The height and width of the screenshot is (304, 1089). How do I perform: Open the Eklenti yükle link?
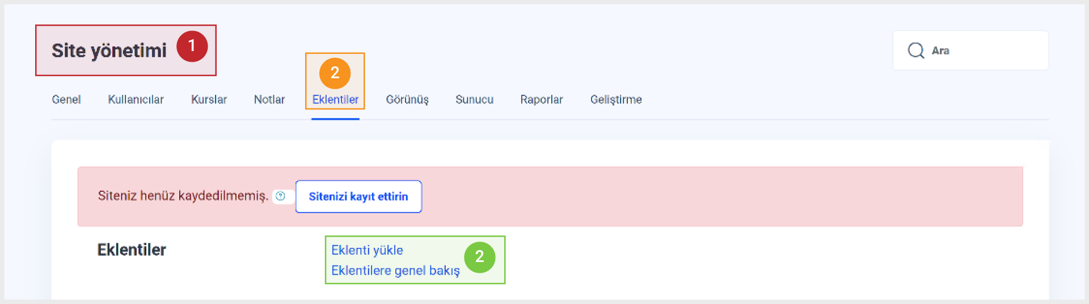[x=367, y=250]
